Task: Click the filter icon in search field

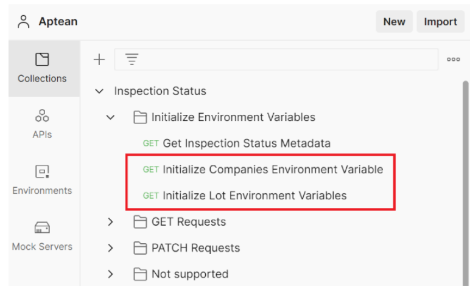Action: (132, 59)
